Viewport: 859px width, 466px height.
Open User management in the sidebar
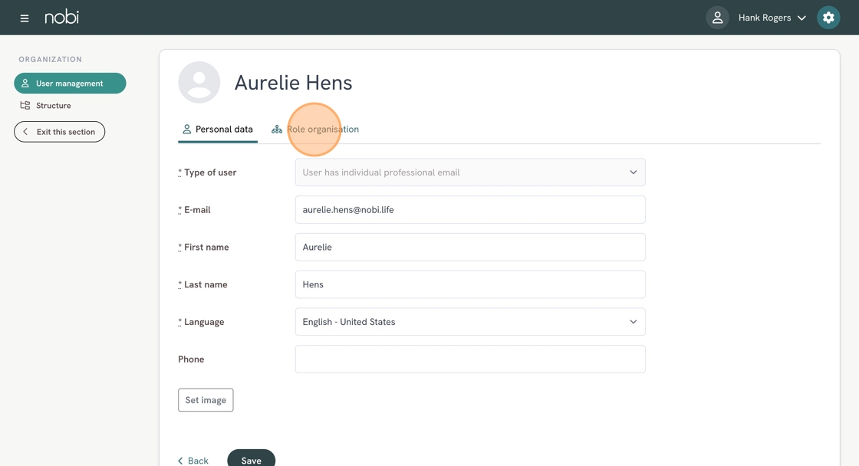pyautogui.click(x=70, y=84)
